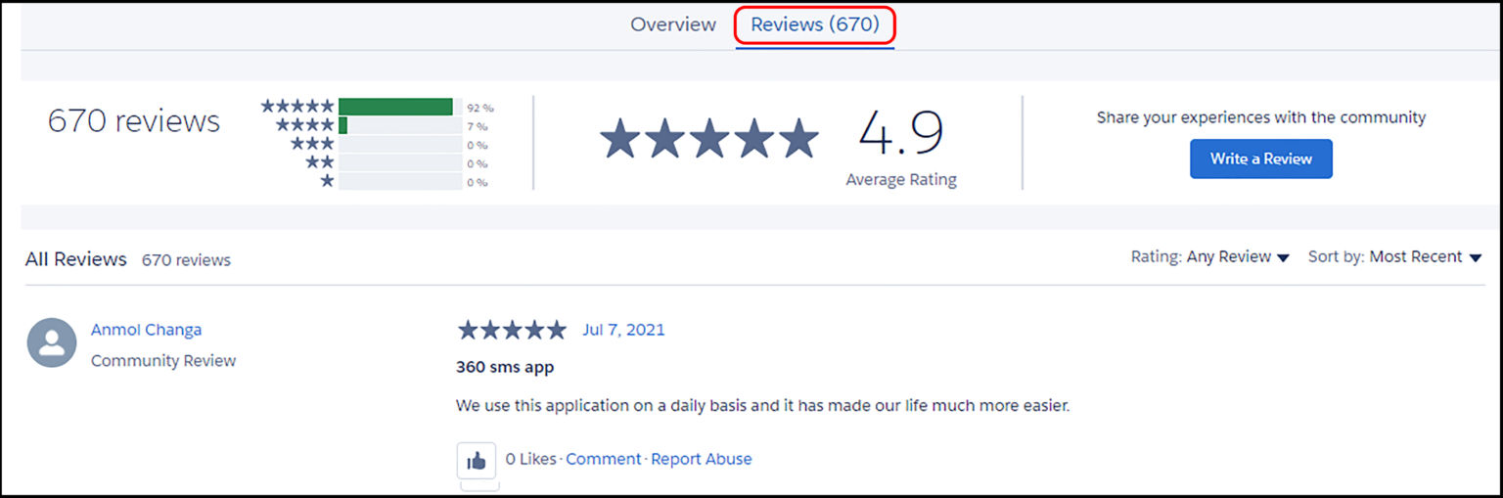1503x498 pixels.
Task: Select the Reviews (670) tab
Action: pyautogui.click(x=815, y=24)
